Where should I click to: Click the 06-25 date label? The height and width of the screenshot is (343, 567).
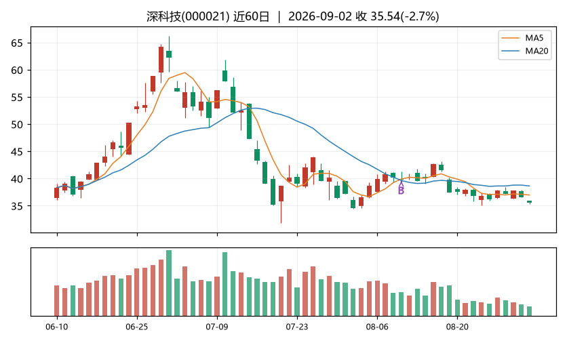pyautogui.click(x=137, y=327)
